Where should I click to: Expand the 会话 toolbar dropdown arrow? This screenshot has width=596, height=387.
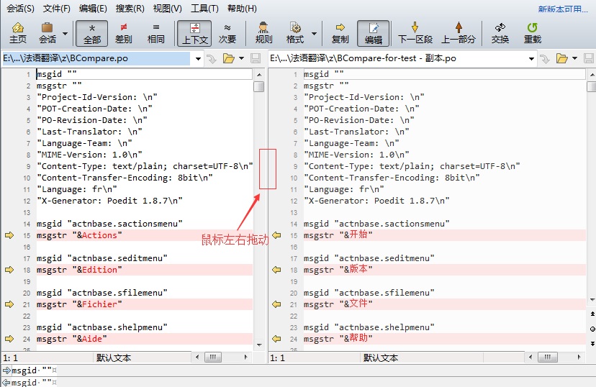65,33
